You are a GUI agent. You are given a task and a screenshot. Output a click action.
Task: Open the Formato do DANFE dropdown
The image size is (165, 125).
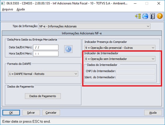43,74
